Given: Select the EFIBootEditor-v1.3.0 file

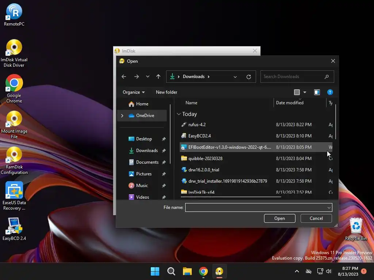Looking at the screenshot, I should 256,147.
